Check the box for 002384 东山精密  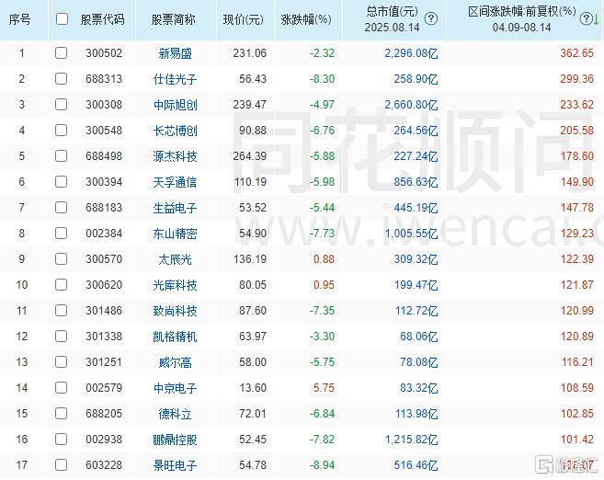[61, 233]
